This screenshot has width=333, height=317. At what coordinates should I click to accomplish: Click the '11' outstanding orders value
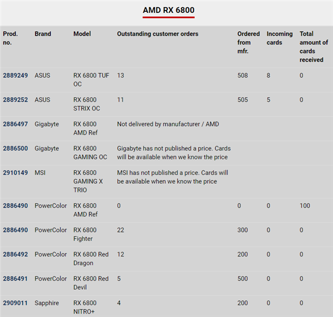point(120,99)
